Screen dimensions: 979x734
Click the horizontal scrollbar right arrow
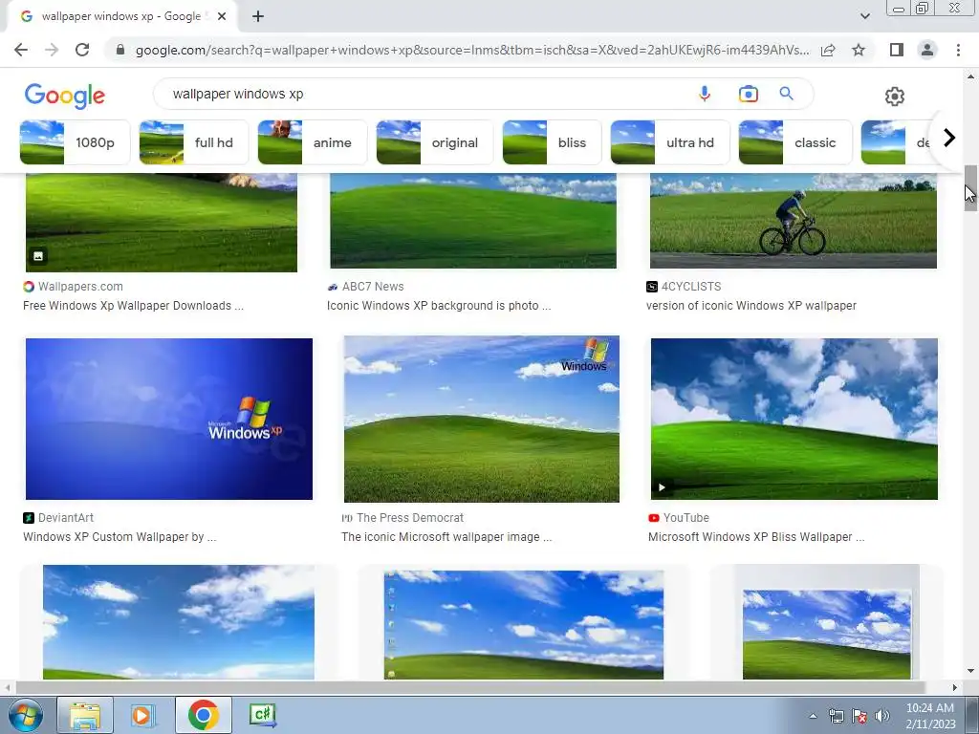954,687
